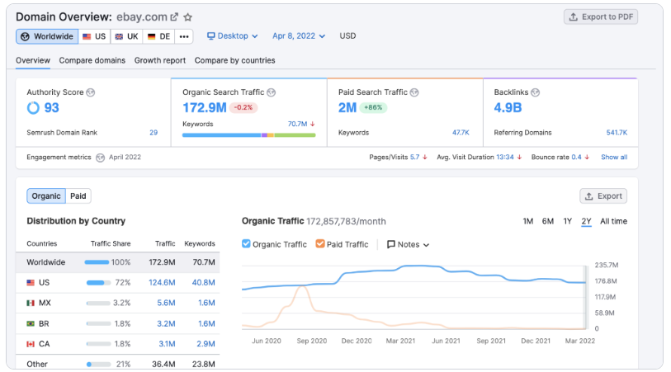Click the organic keywords distribution bar
This screenshot has height=372, width=671.
pyautogui.click(x=248, y=135)
